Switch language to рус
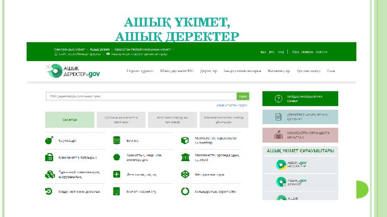 (272, 52)
